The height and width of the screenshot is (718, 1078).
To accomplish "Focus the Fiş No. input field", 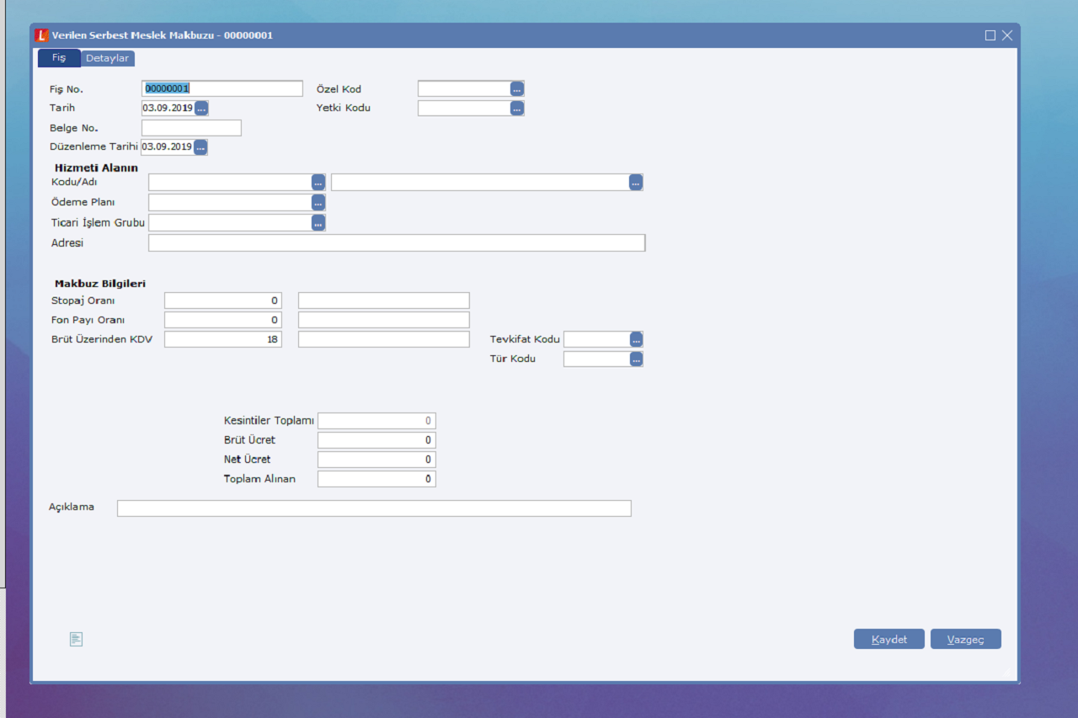I will coord(222,88).
